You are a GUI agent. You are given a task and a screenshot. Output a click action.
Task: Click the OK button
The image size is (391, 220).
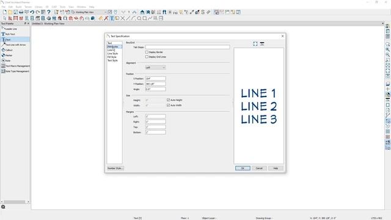click(243, 169)
